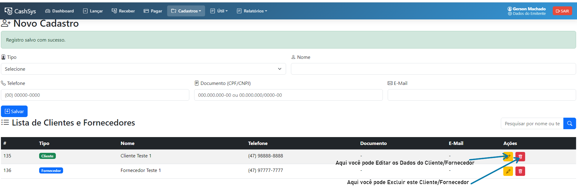Viewport: 577px width, 195px height.
Task: Go to the Dashboard page
Action: pos(59,11)
